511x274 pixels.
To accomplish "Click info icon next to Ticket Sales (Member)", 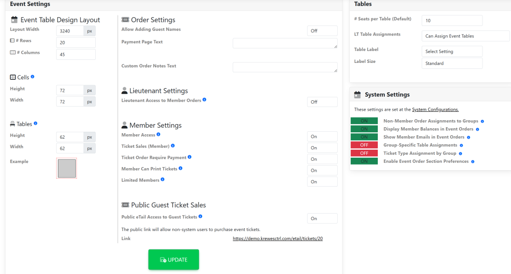I will 173,146.
